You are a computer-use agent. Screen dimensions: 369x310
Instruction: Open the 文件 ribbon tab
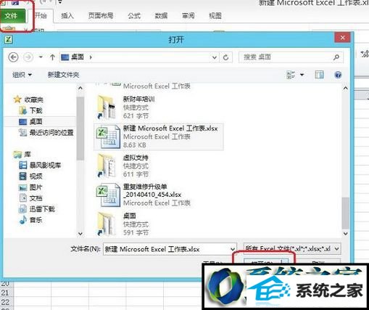tap(13, 16)
